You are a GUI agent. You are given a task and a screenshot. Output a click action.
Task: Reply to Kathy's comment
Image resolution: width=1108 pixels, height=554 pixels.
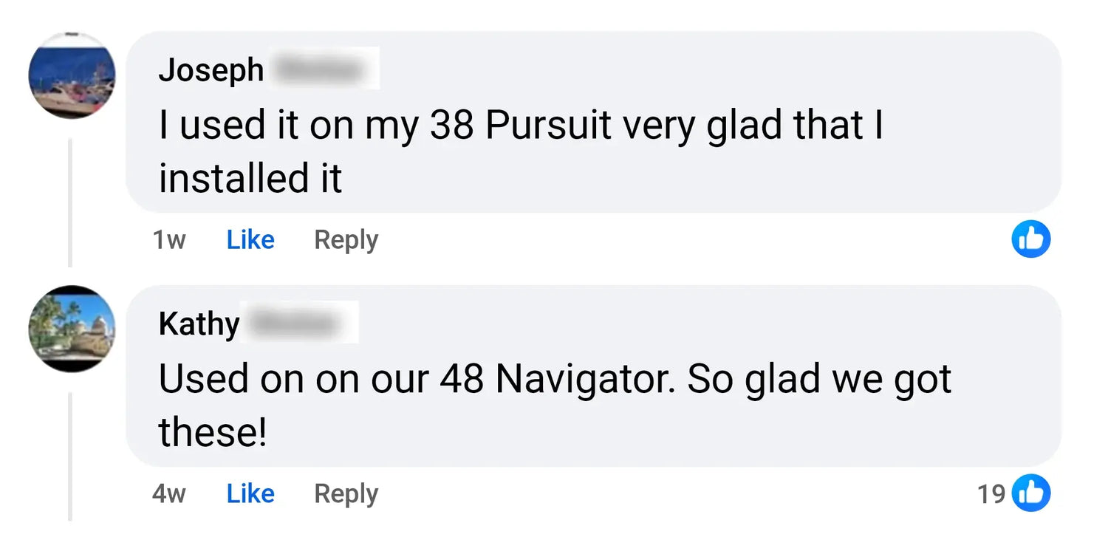pos(346,493)
